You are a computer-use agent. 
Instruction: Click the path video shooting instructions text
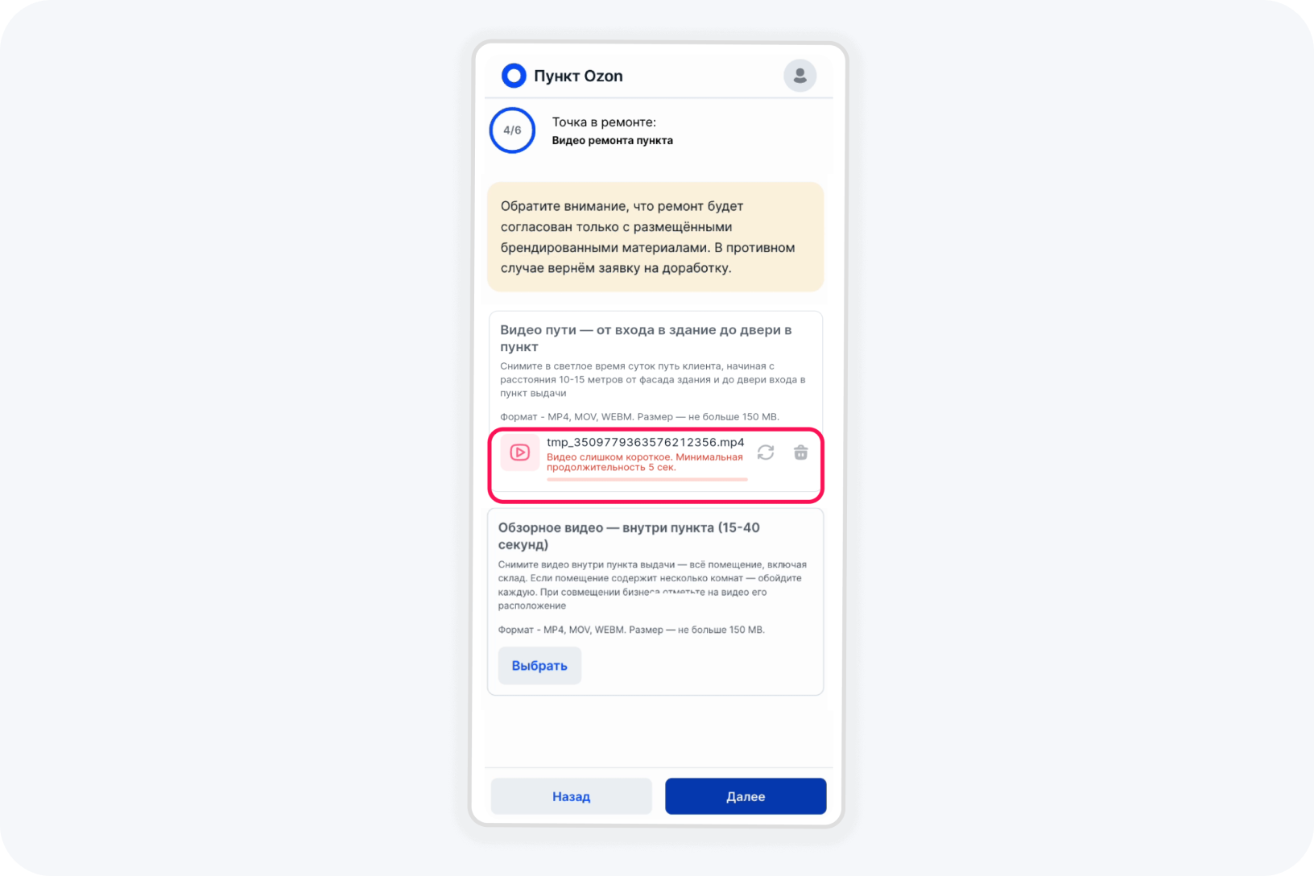point(653,379)
